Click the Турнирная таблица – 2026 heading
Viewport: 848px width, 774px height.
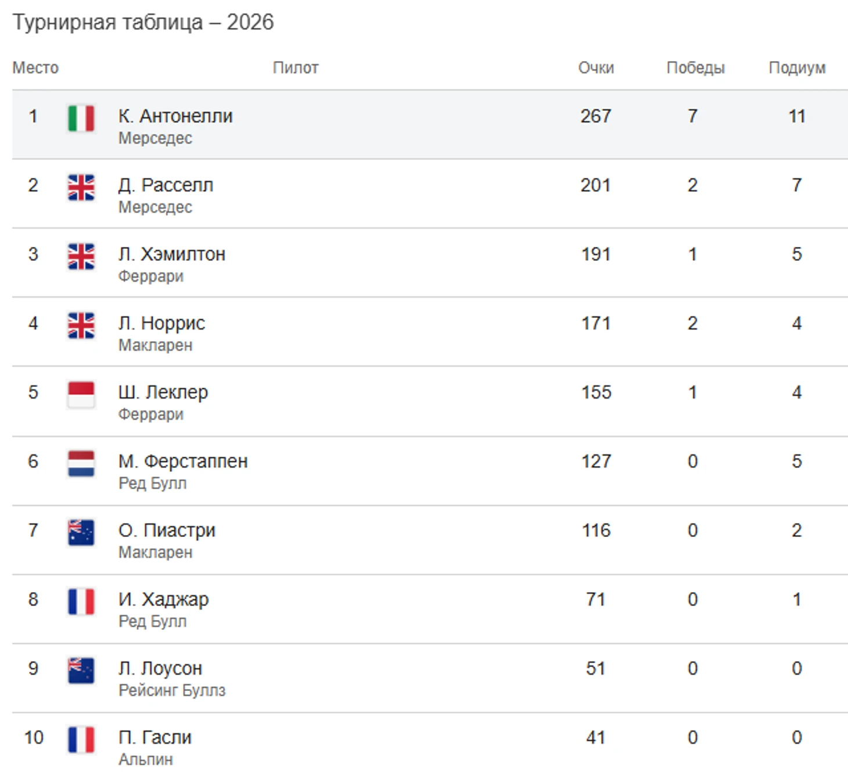pyautogui.click(x=143, y=22)
